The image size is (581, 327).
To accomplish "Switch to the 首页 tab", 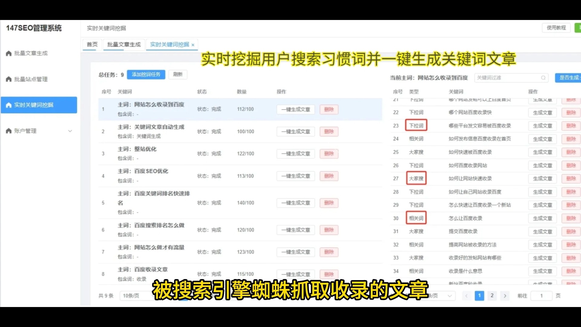I will click(x=92, y=45).
